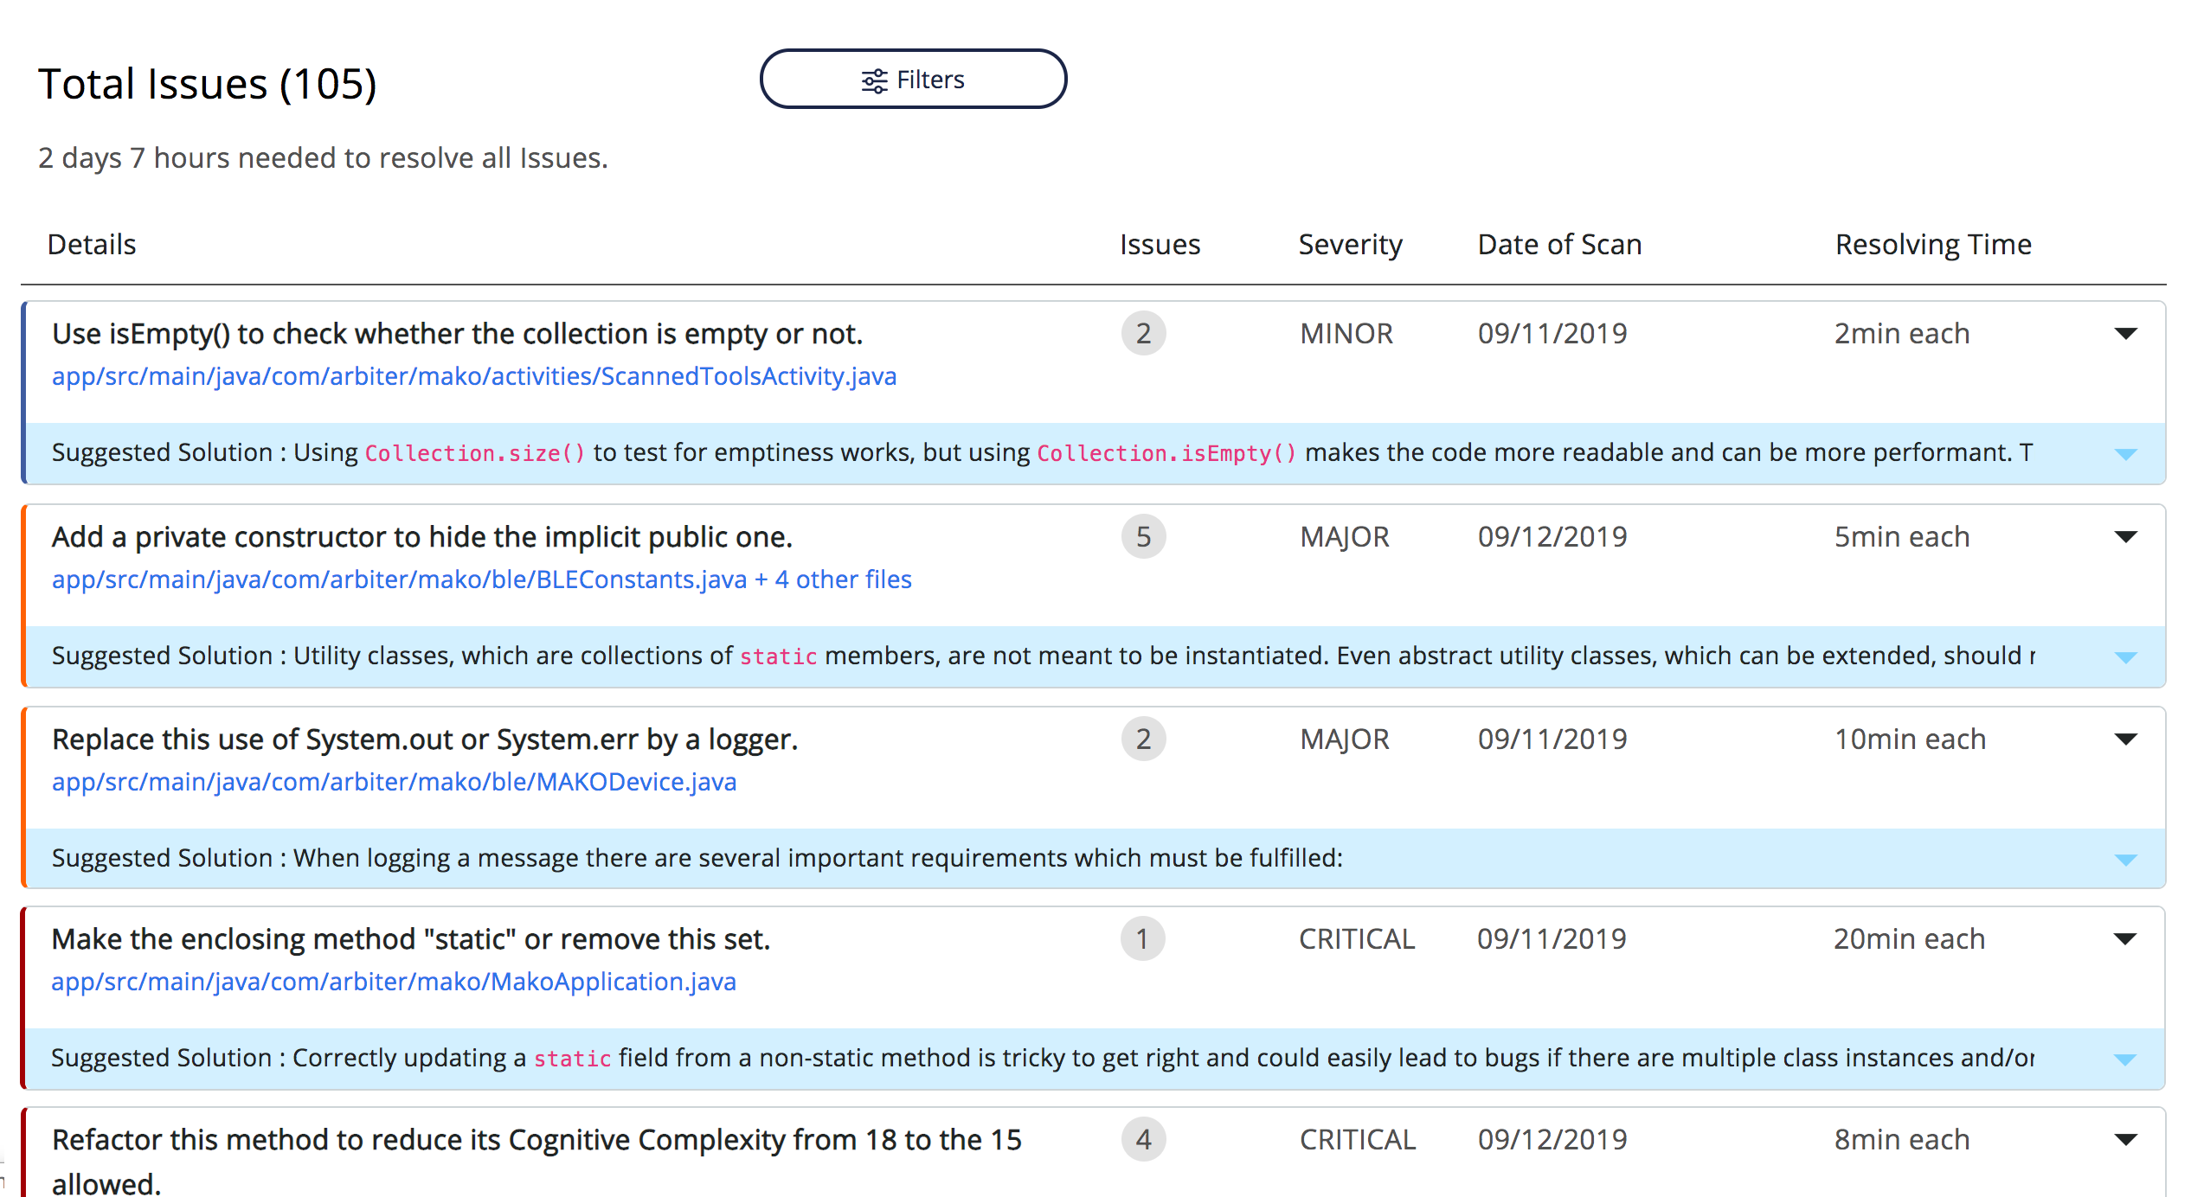This screenshot has width=2191, height=1197.
Task: Expand the static field suggested solution
Action: point(2125,1059)
